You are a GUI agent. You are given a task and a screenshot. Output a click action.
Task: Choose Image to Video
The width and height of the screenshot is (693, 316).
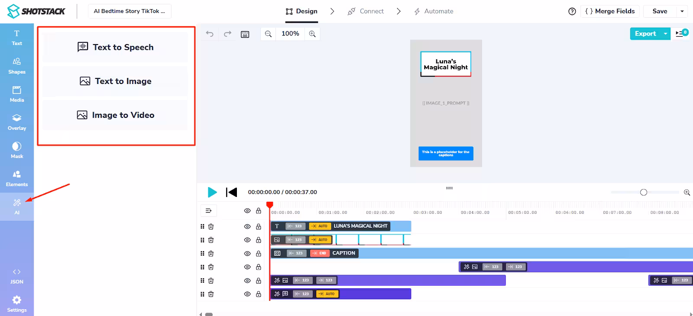tap(115, 115)
